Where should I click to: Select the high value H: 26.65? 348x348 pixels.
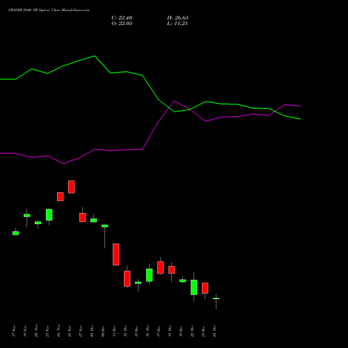click(x=177, y=18)
